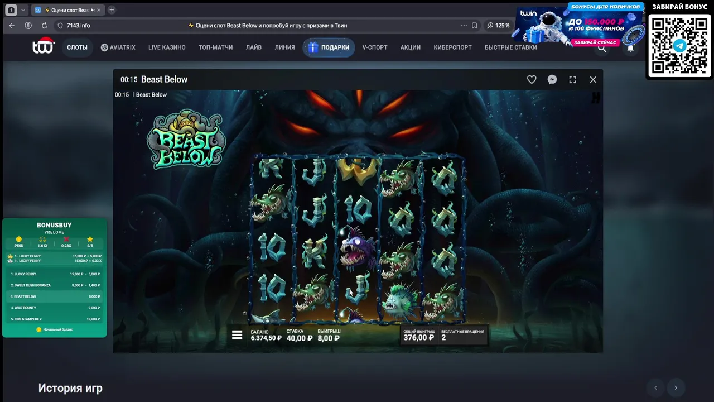Open the address bar three-dots menu
Screen dimensions: 714x402
click(464, 26)
